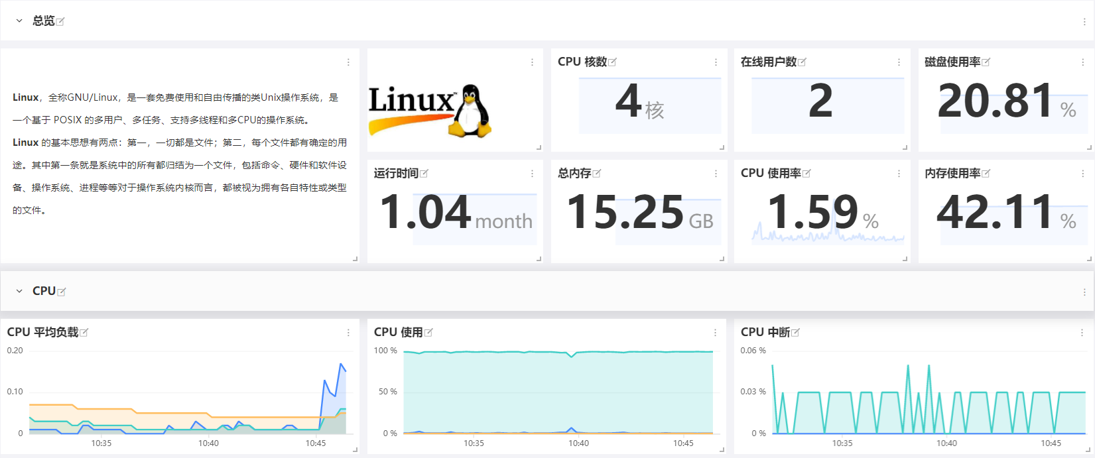Edit the 内存使用率 panel title
Screen dimensions: 1095x458
(x=986, y=174)
